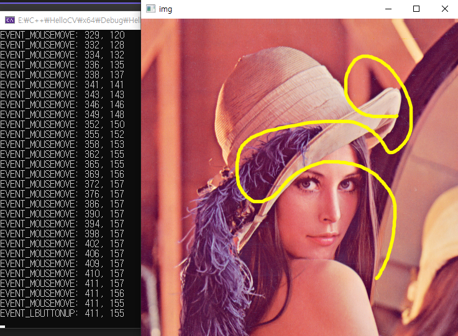Click the console window's cmd icon
458x336 pixels.
10,20
